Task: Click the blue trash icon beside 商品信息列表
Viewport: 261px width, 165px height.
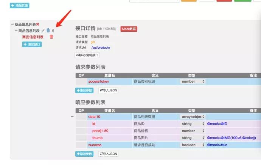Action: tap(48, 30)
